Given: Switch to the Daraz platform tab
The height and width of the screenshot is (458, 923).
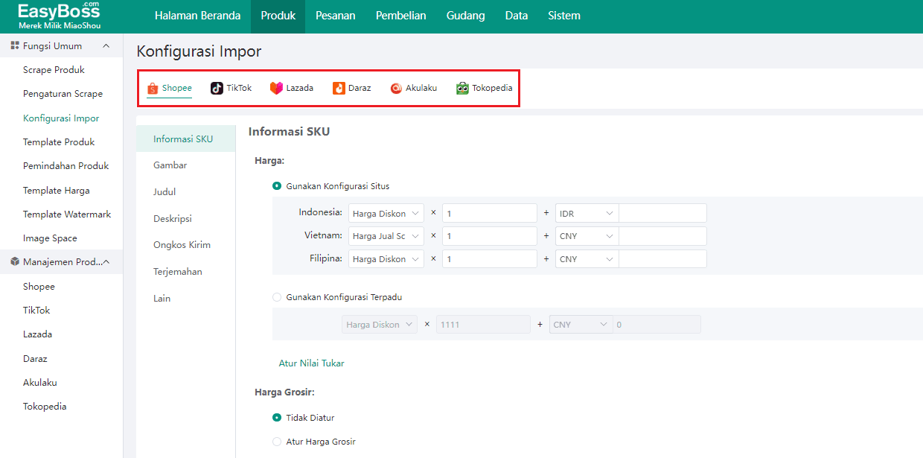Looking at the screenshot, I should coord(352,88).
